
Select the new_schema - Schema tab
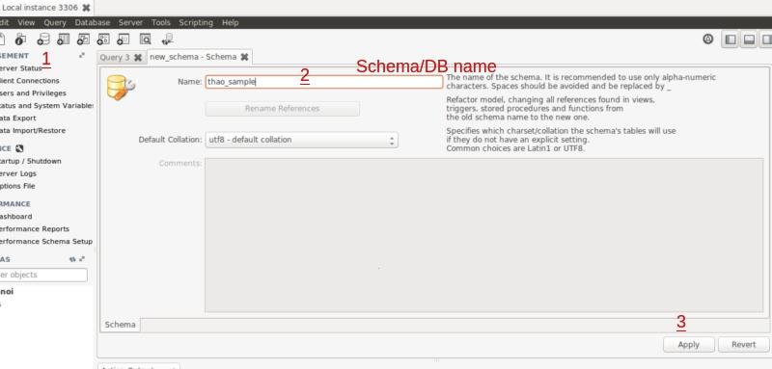(x=193, y=57)
